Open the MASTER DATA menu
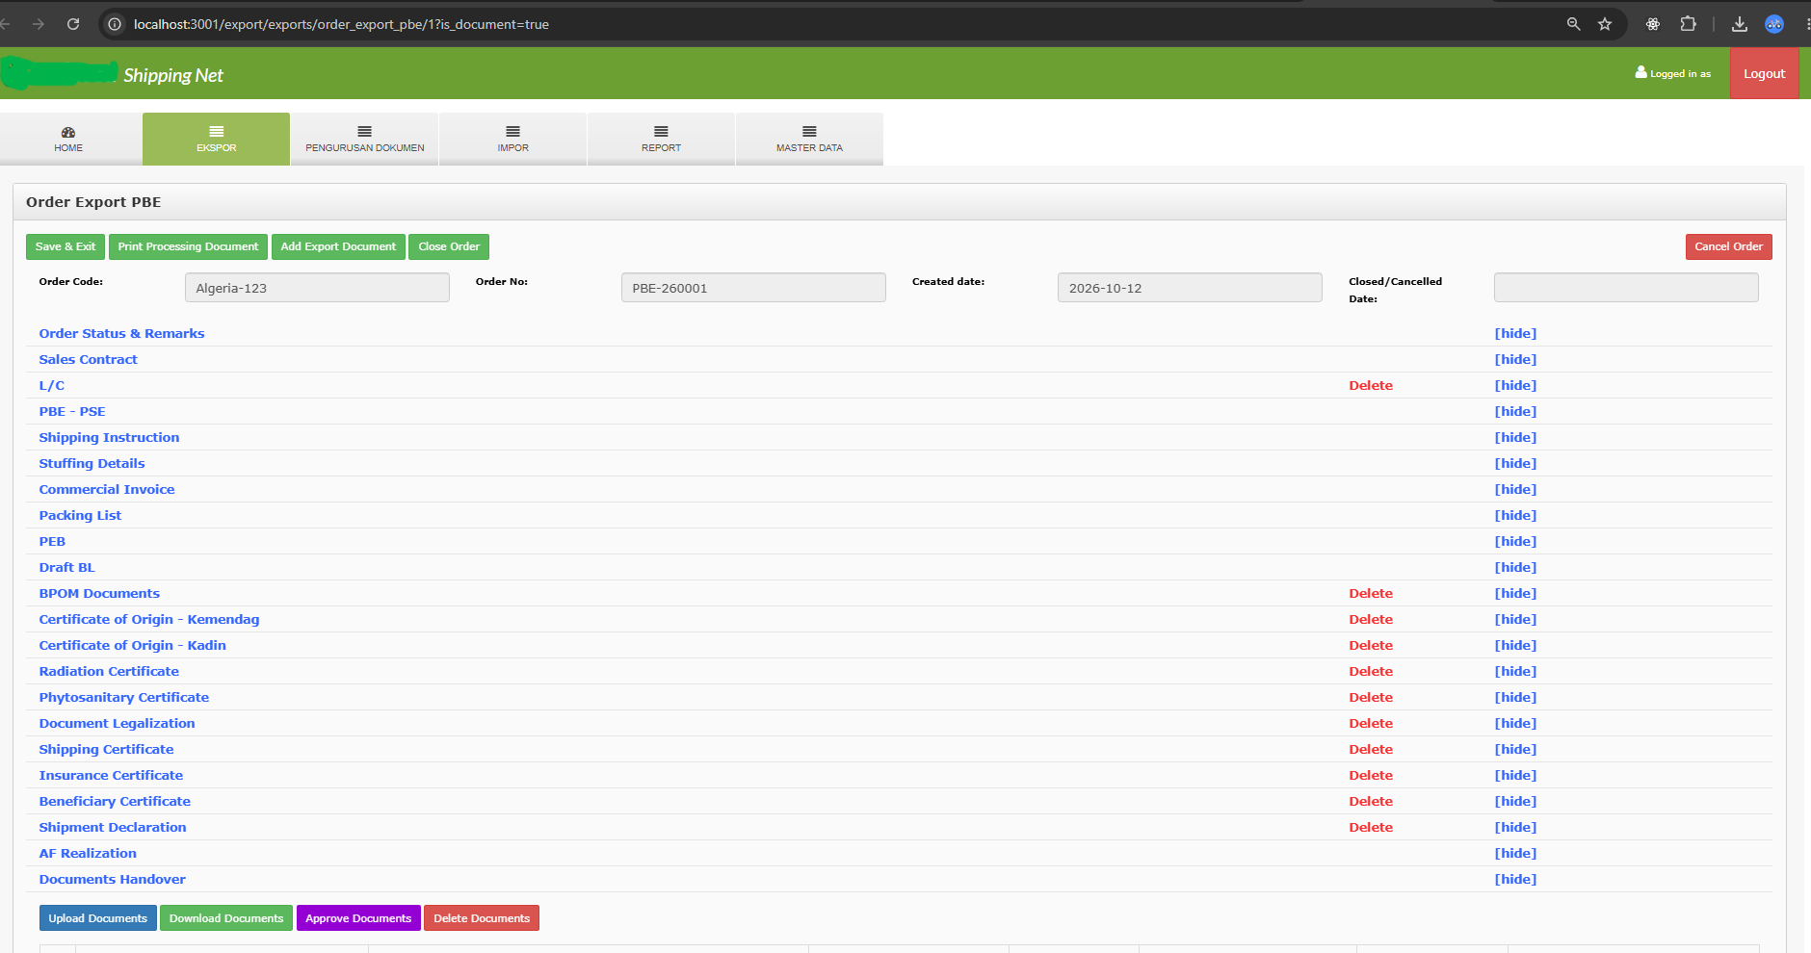This screenshot has height=953, width=1811. [x=809, y=139]
